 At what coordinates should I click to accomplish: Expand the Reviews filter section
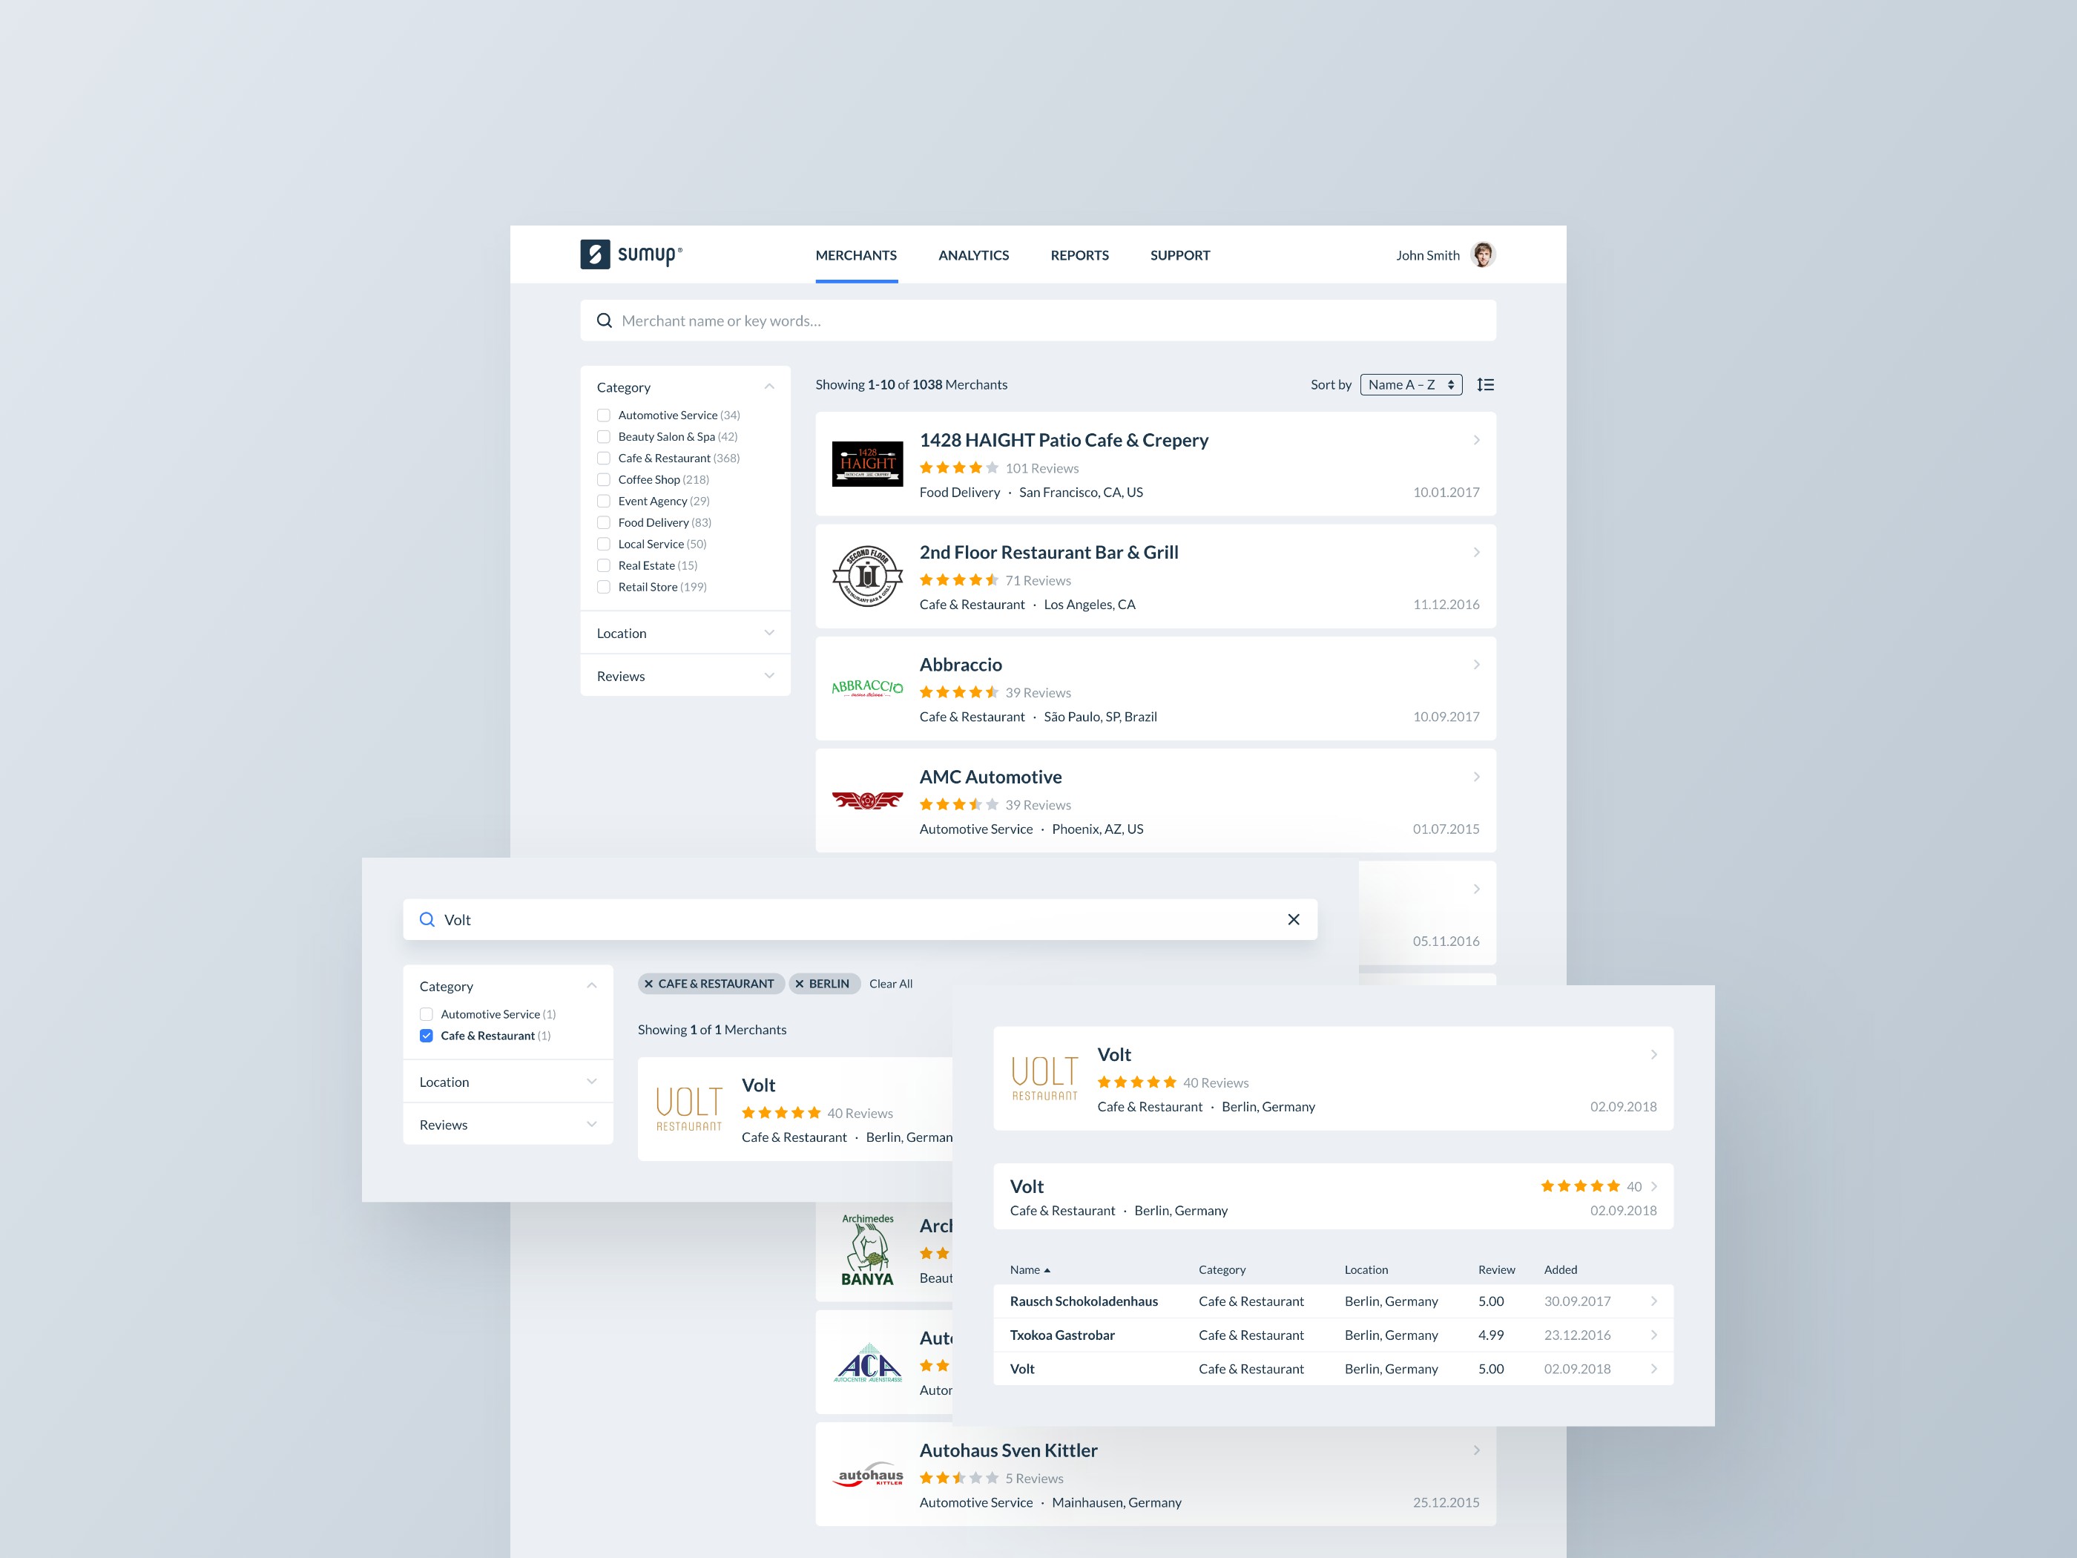684,676
